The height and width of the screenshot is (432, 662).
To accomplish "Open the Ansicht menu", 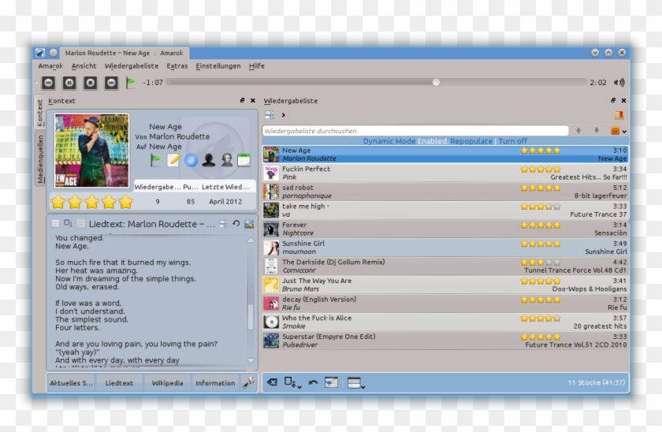I will pos(84,66).
